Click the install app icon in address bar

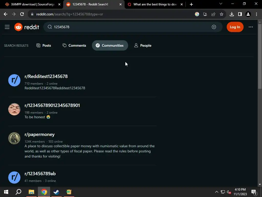(x=205, y=14)
